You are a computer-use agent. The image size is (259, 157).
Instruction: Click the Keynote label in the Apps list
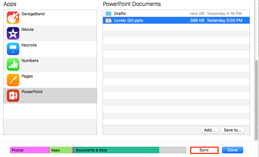click(x=29, y=45)
